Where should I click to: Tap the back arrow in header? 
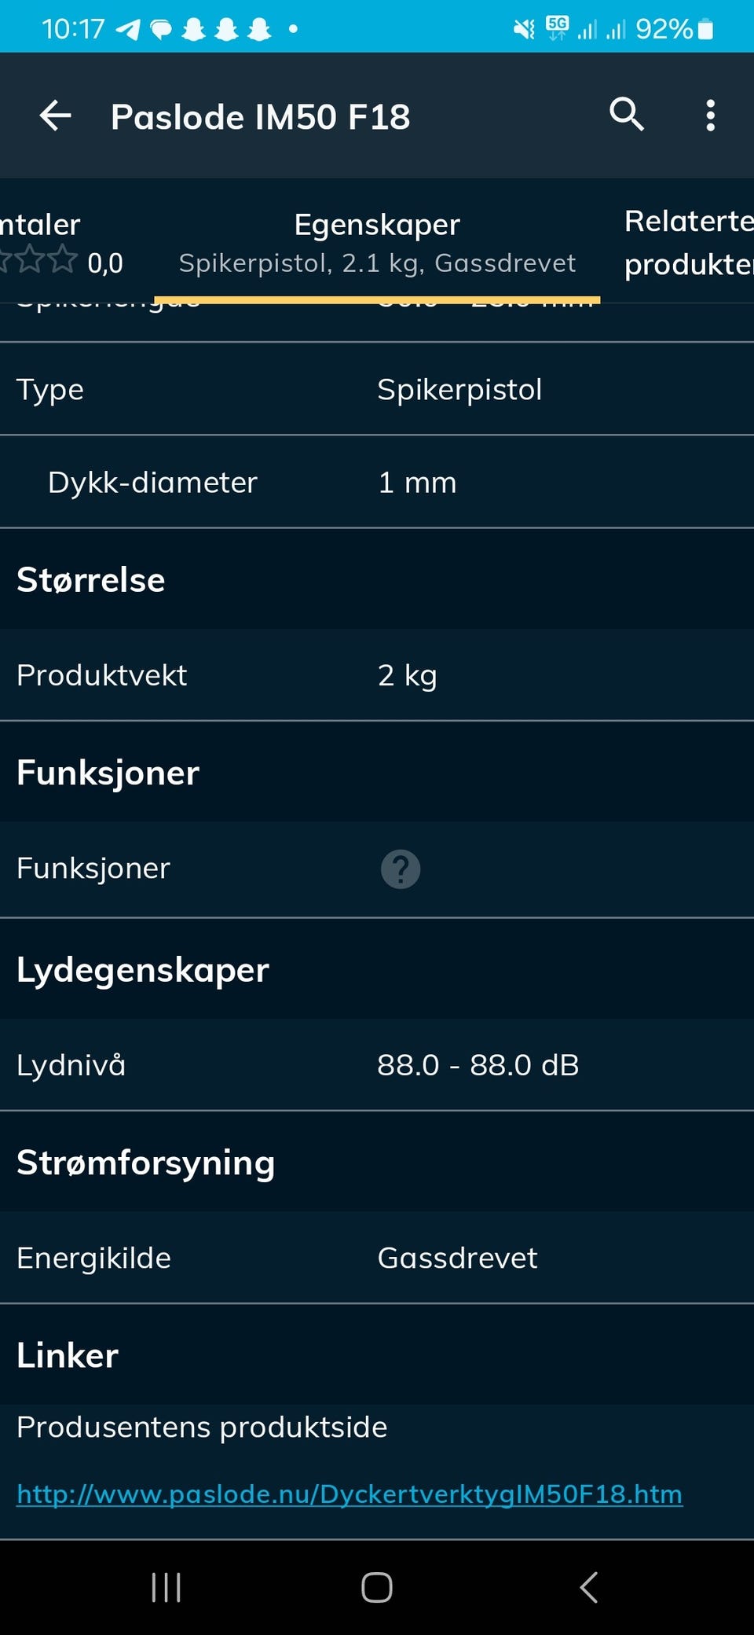pos(56,116)
